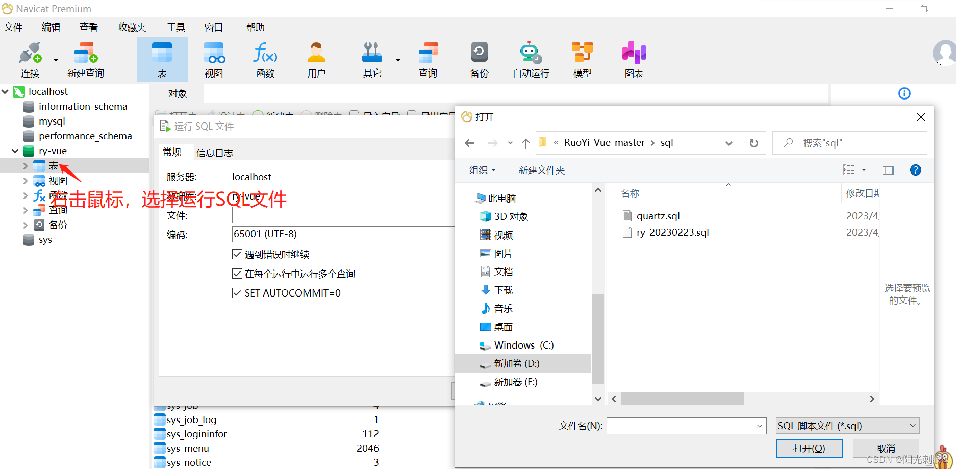Open the User (用户) toolbar icon

[316, 60]
